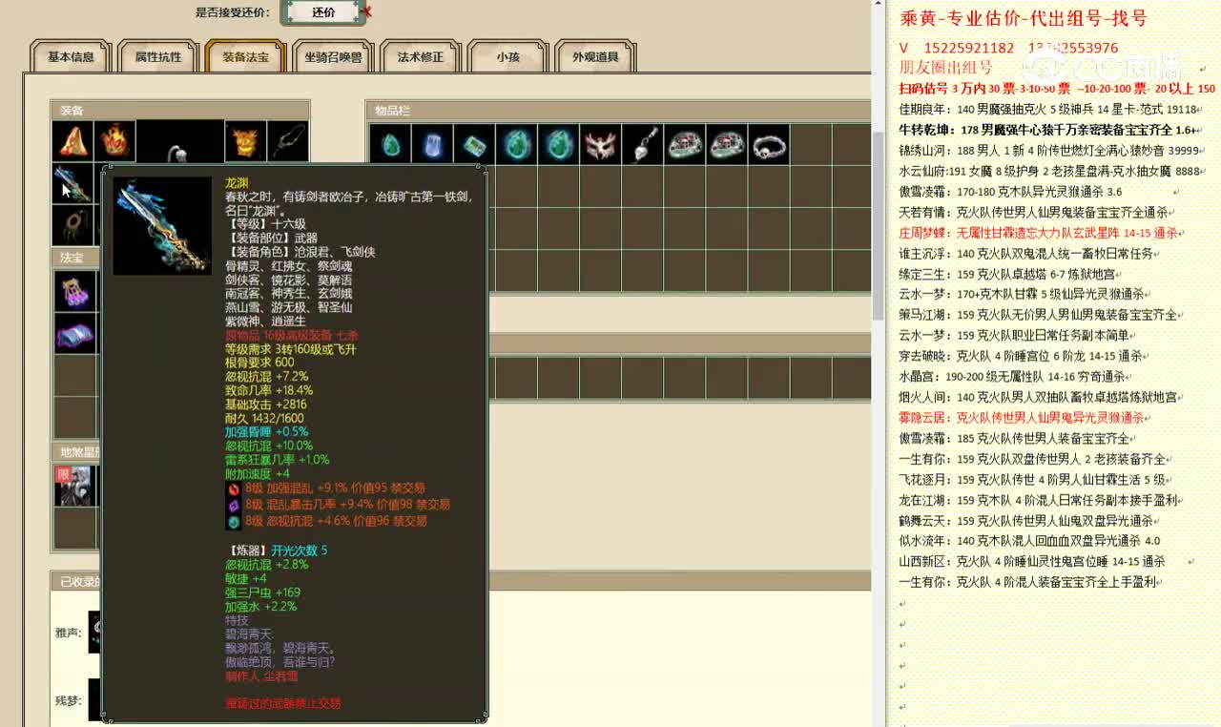Select the Longyuan sword equipment slot
The height and width of the screenshot is (727, 1221).
[x=72, y=183]
